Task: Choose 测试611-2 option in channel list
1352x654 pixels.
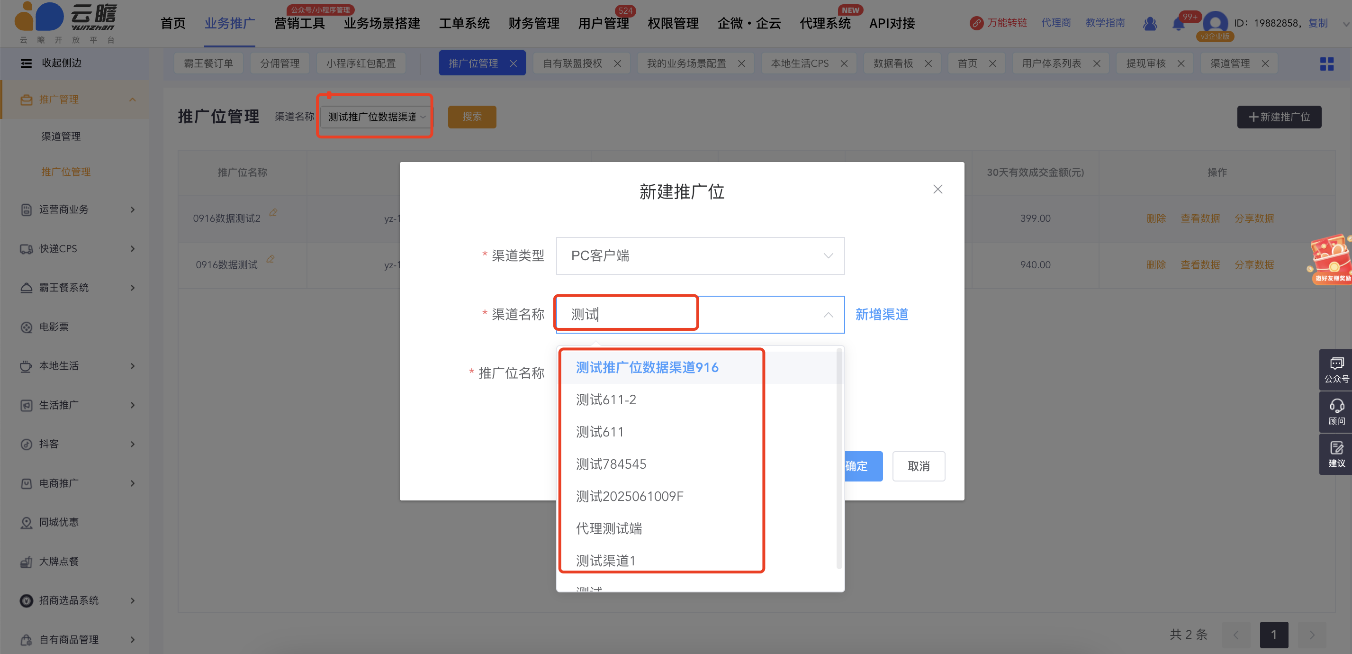Action: (606, 400)
